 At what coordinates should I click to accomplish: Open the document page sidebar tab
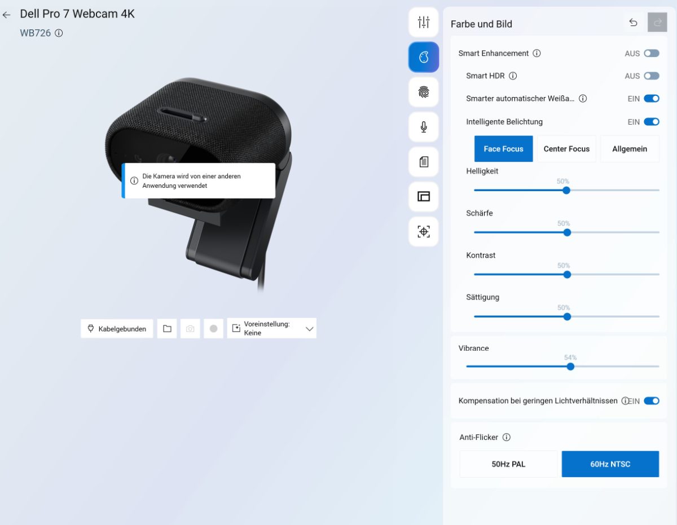click(x=424, y=162)
